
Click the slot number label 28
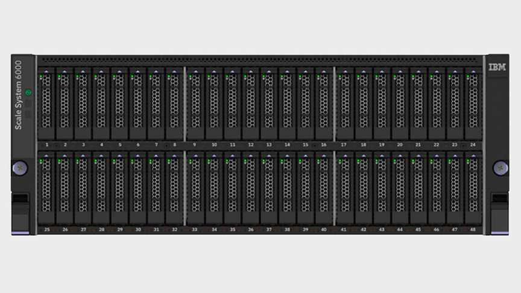102,230
